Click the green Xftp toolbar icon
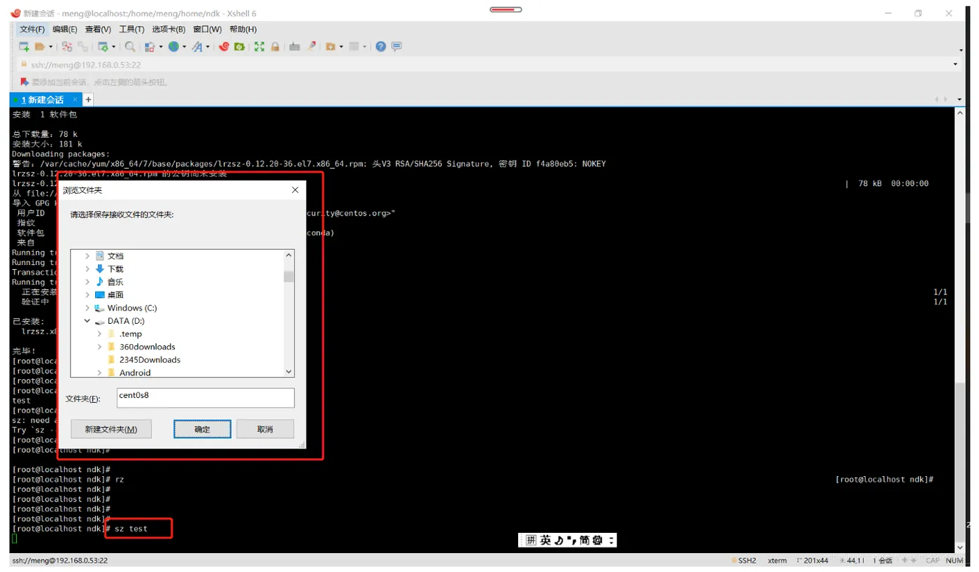 tap(239, 47)
